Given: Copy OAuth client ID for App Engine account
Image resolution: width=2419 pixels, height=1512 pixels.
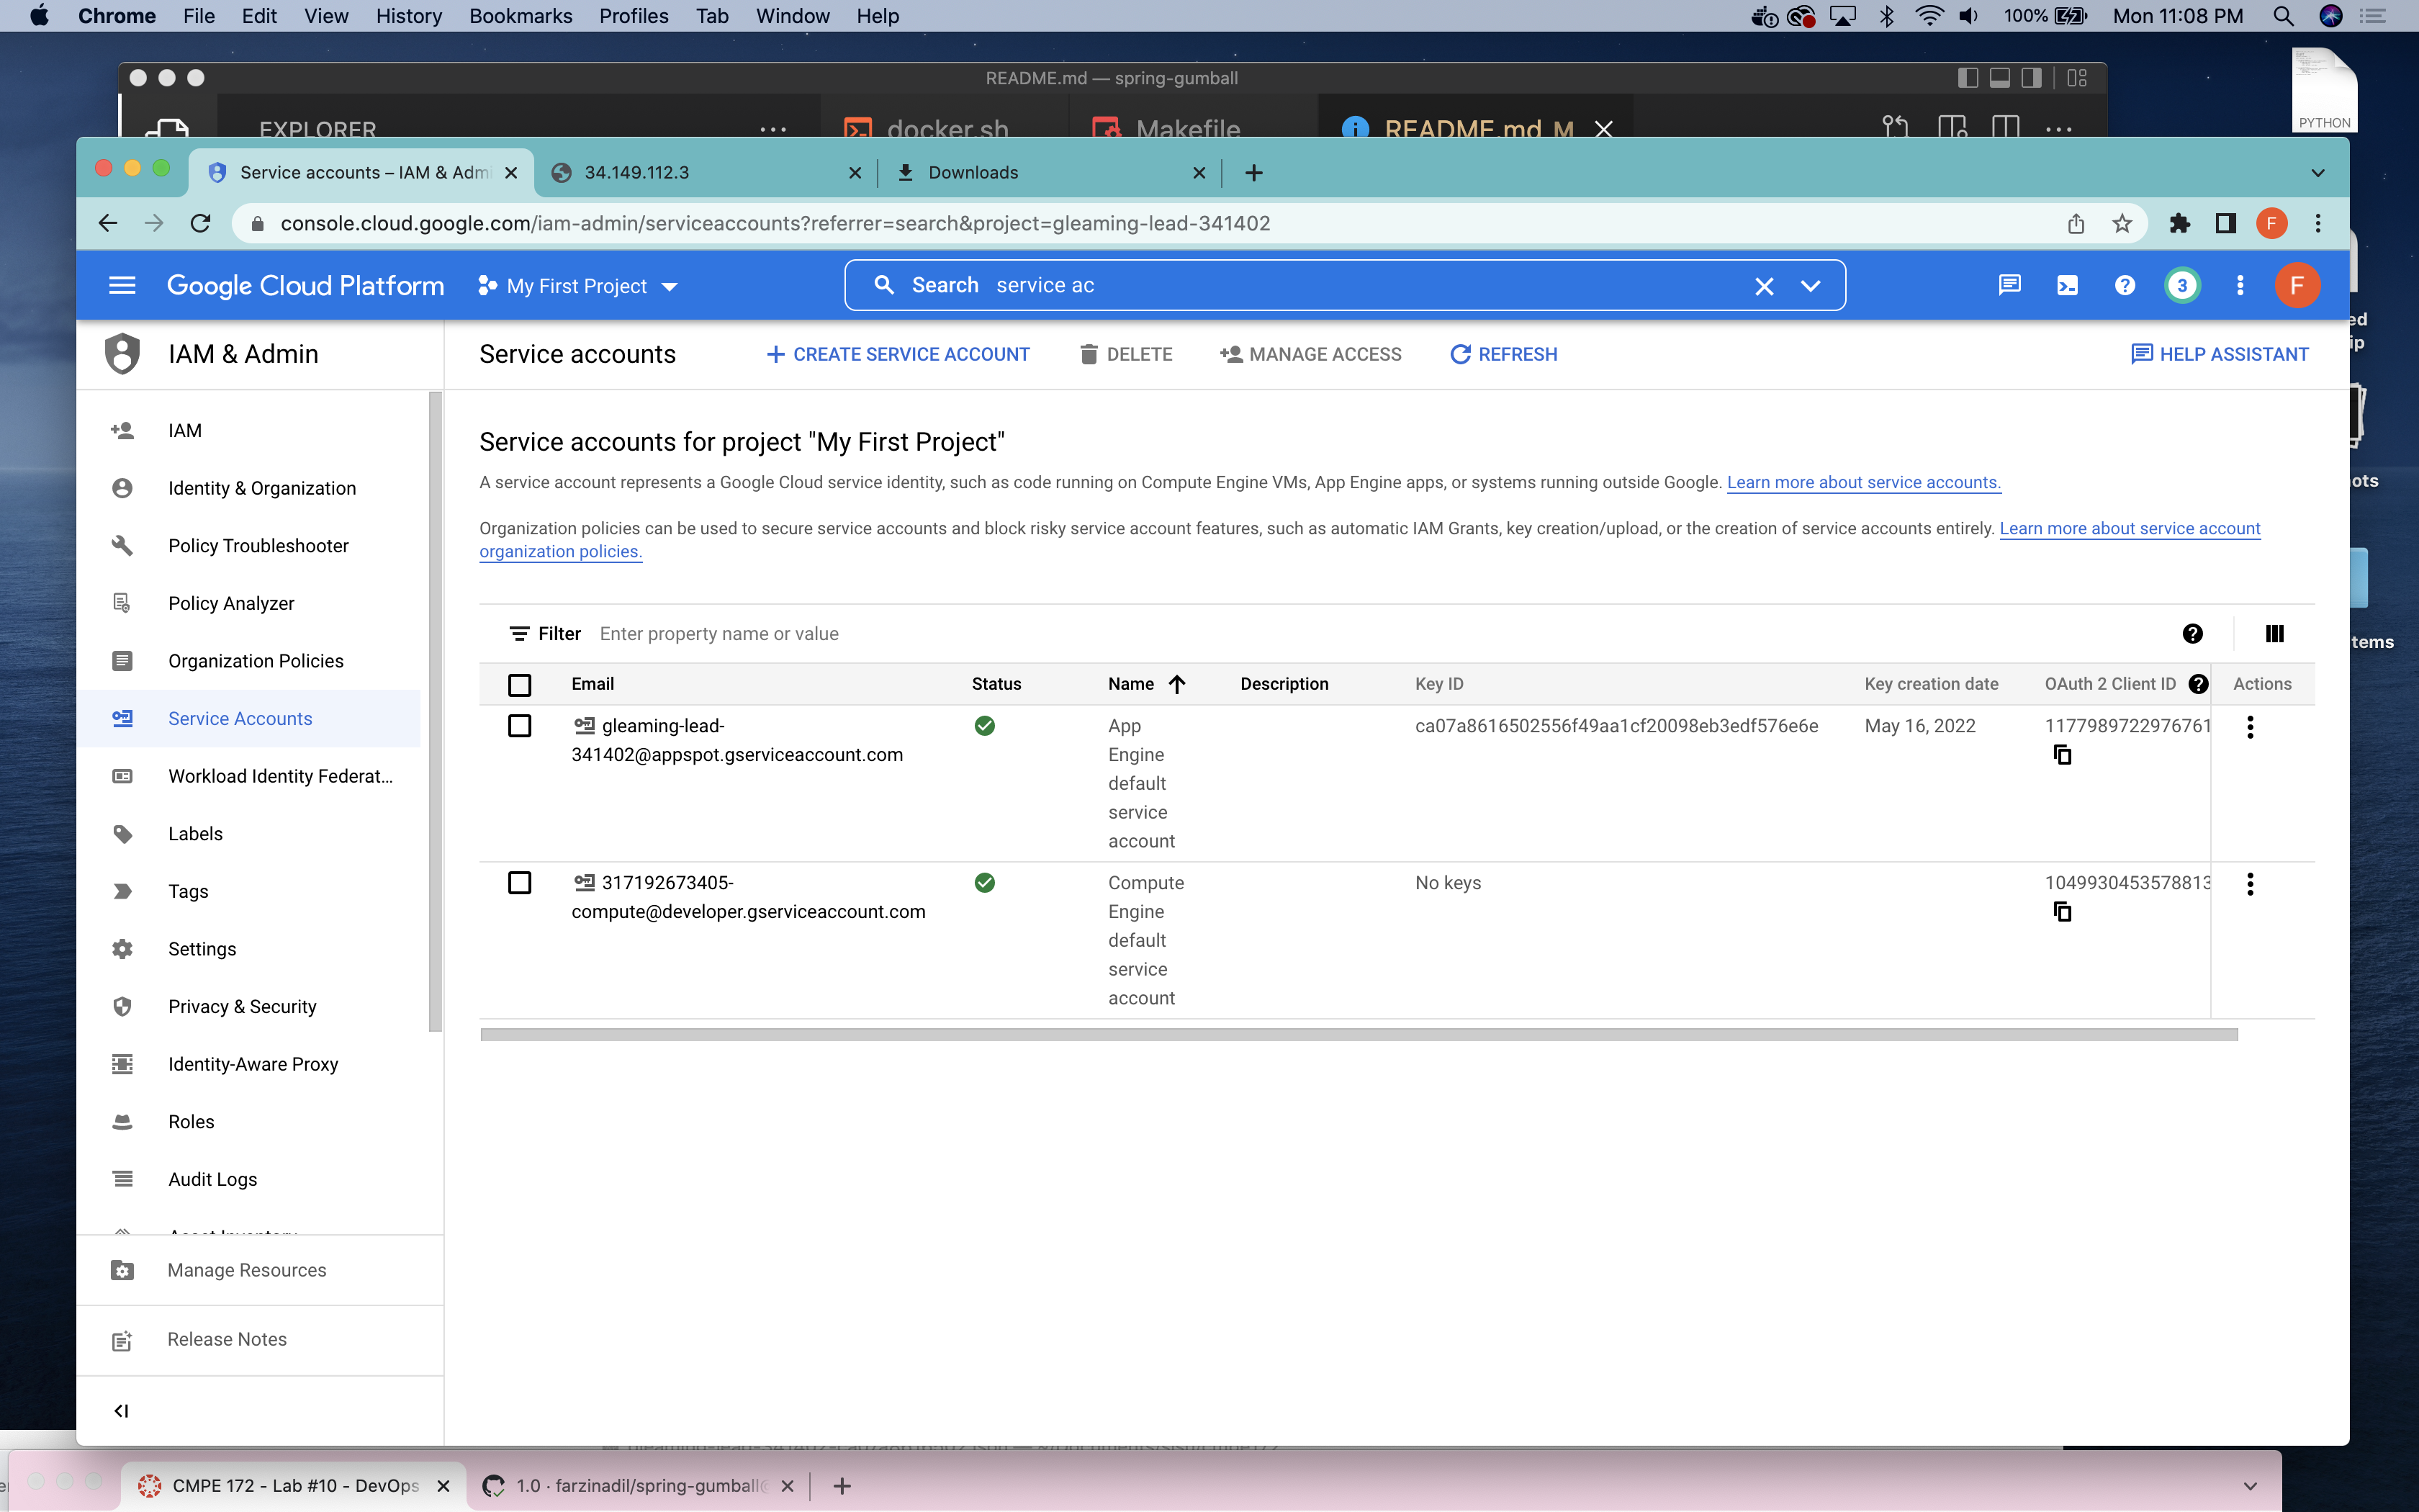Looking at the screenshot, I should (x=2061, y=755).
